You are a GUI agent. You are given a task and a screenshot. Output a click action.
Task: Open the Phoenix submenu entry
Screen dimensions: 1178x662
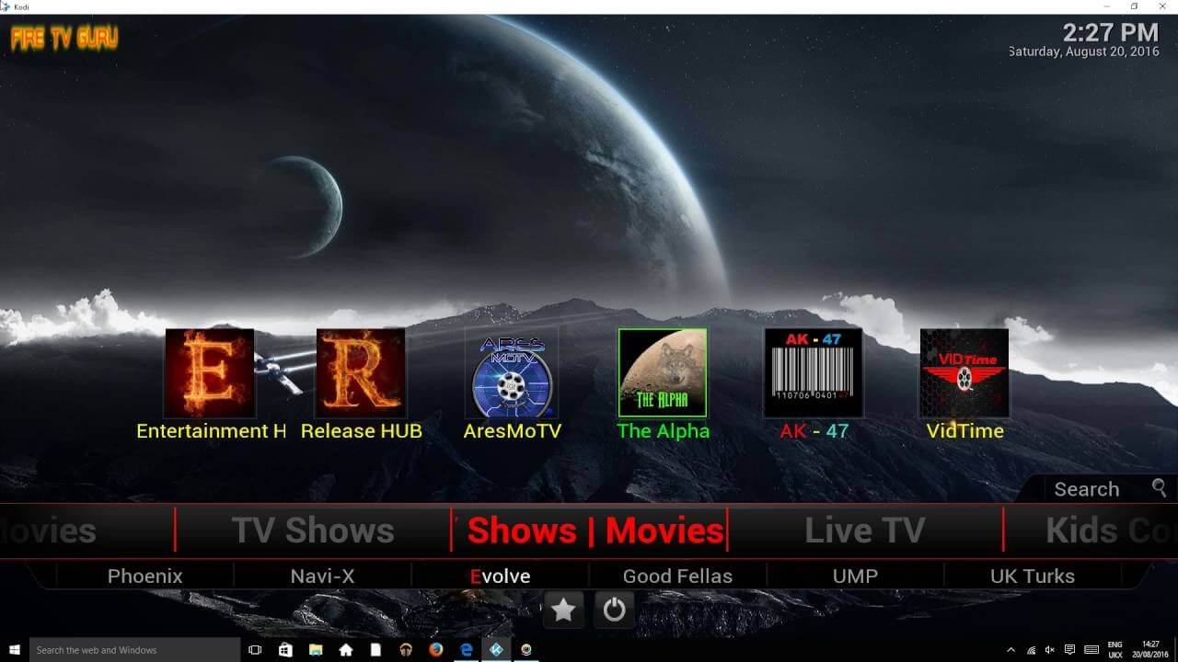(145, 576)
